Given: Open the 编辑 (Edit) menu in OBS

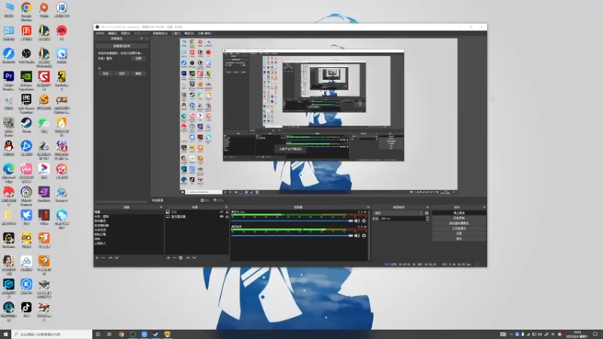Looking at the screenshot, I should coord(112,33).
